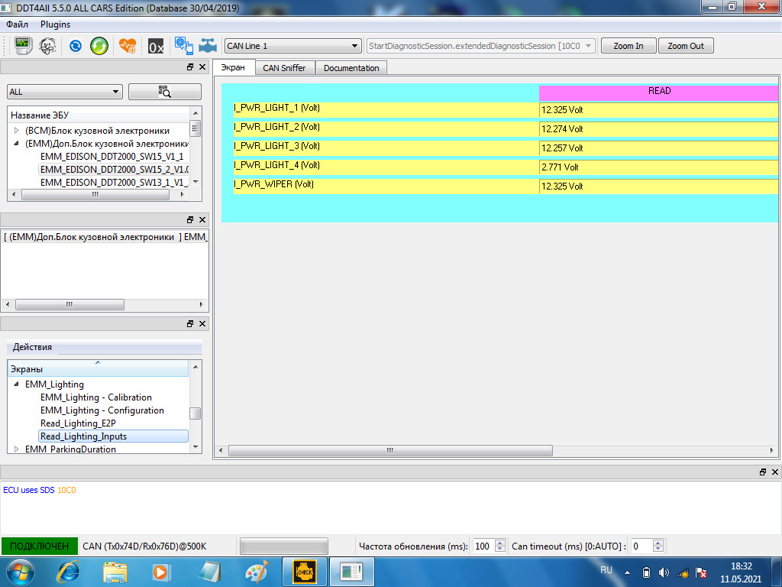Click the blue refresh arrows icon
The width and height of the screenshot is (782, 587).
point(76,46)
